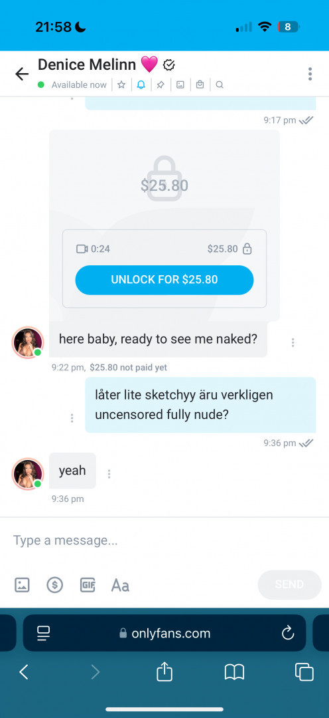Open Safari share sheet icon
The image size is (329, 718).
(x=164, y=672)
